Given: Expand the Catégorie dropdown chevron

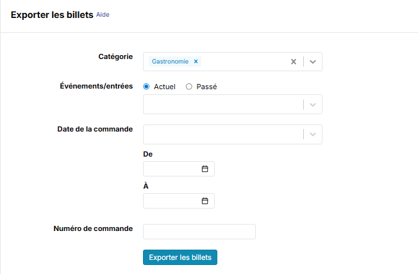Looking at the screenshot, I should click(313, 62).
